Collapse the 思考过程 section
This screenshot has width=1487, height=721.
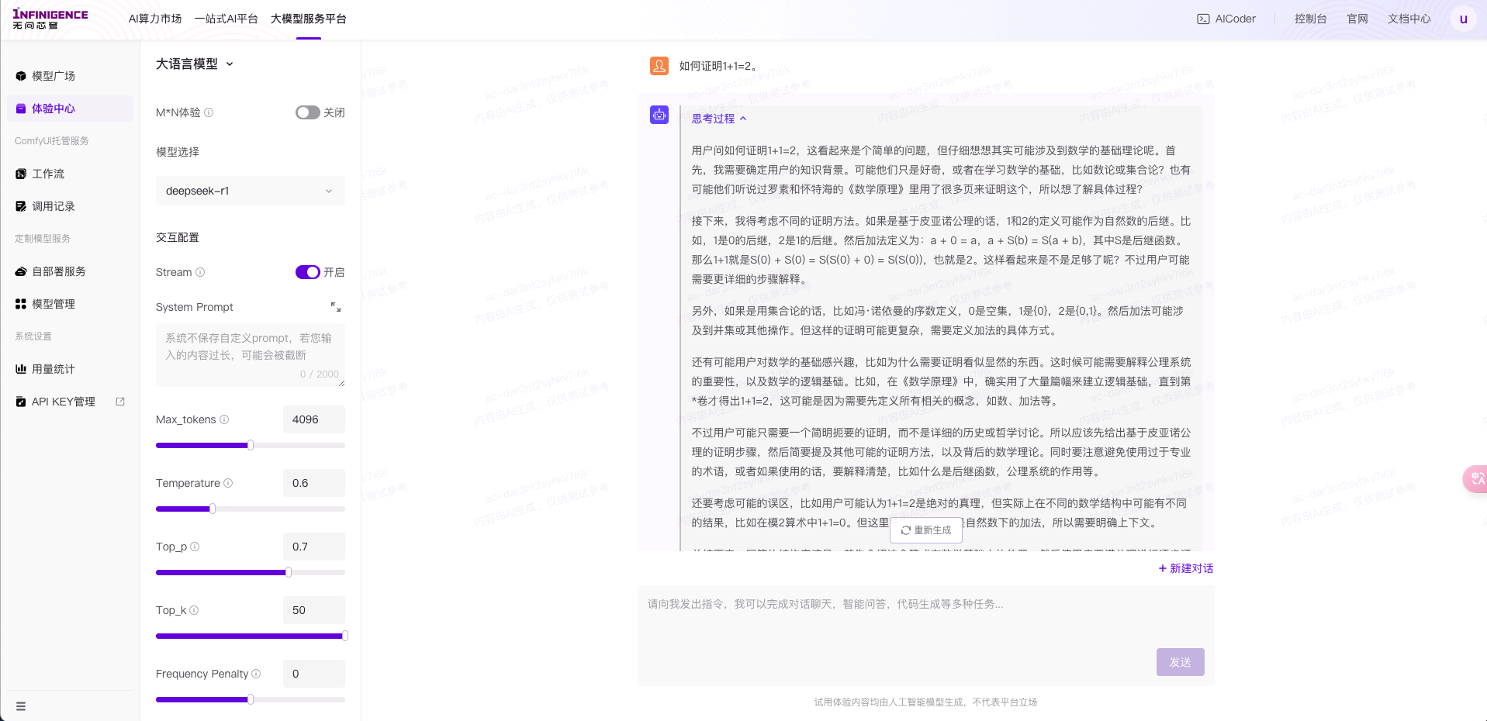click(719, 119)
